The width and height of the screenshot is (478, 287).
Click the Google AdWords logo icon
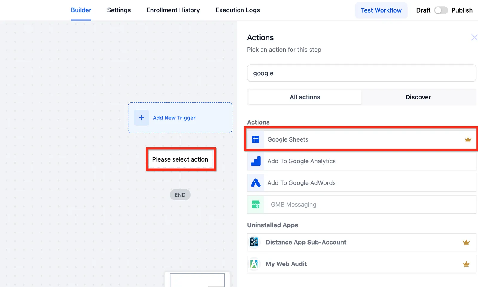[256, 183]
